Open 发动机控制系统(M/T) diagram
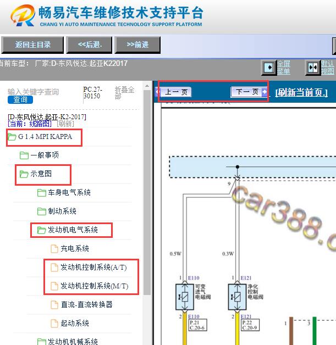The image size is (336, 345). click(x=95, y=286)
